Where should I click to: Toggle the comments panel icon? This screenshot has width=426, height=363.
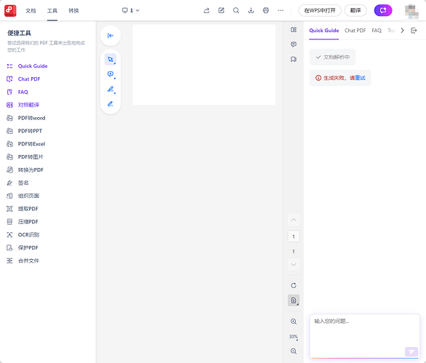(x=294, y=44)
